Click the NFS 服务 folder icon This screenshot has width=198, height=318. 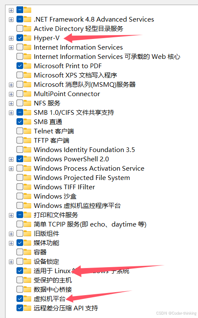27,103
